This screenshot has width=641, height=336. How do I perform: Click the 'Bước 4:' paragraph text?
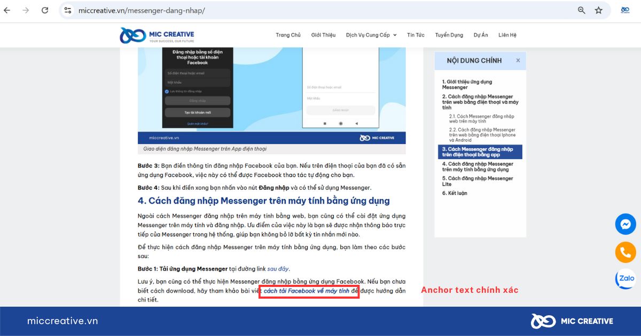click(x=254, y=188)
